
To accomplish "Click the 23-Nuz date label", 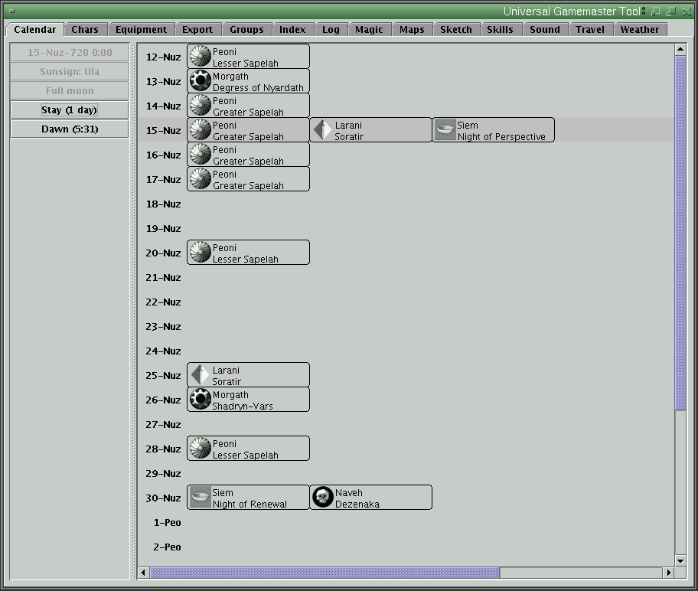I will [163, 326].
